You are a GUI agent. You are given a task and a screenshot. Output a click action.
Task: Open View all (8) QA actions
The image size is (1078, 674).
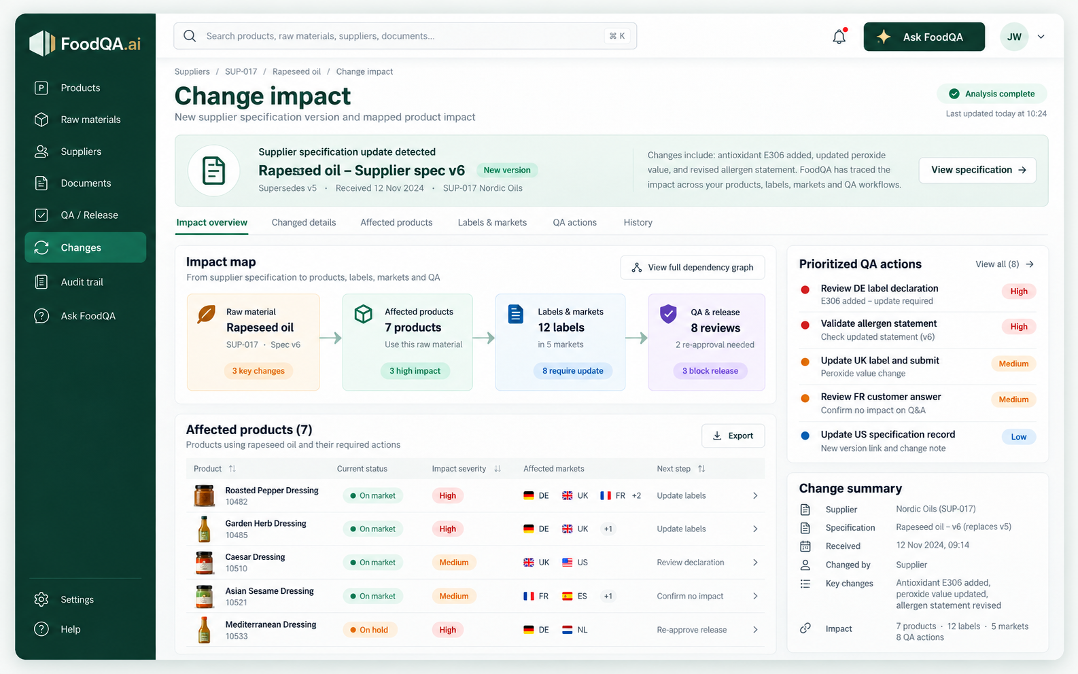[x=1005, y=264]
